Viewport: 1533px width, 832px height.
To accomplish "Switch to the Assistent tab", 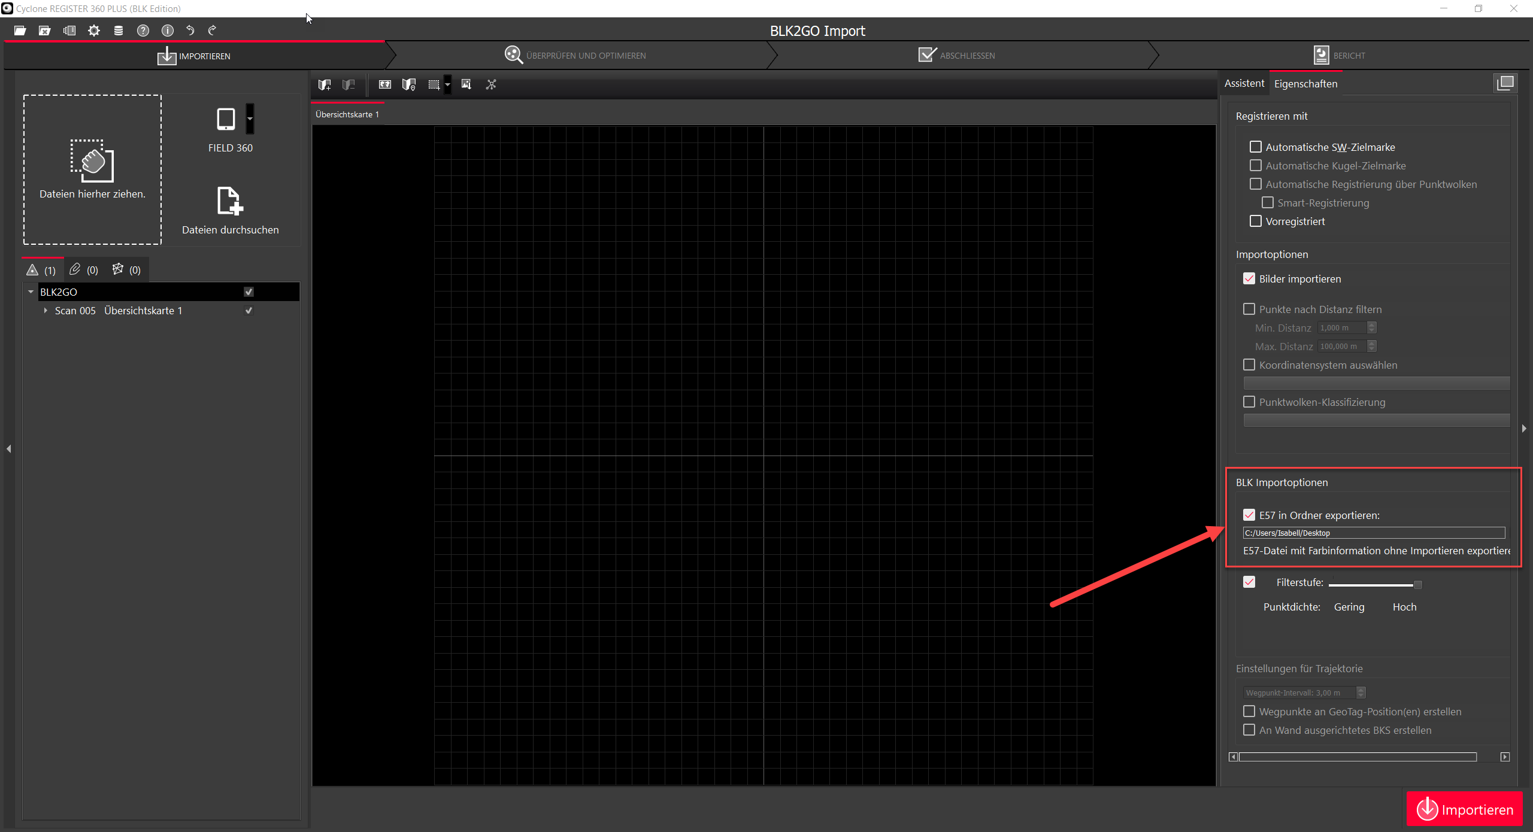I will [x=1244, y=83].
